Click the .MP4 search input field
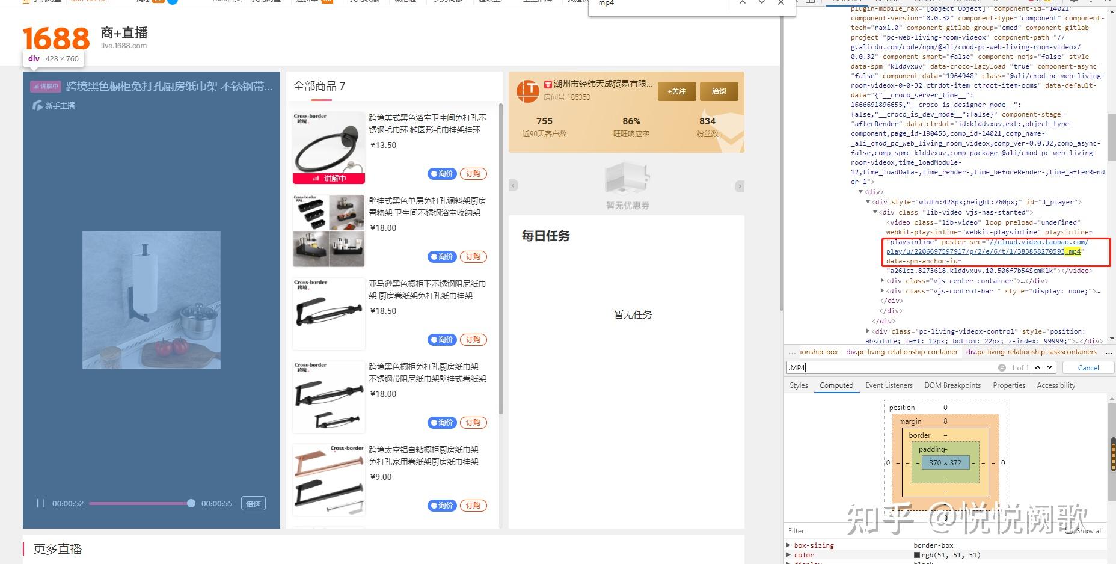 click(872, 367)
